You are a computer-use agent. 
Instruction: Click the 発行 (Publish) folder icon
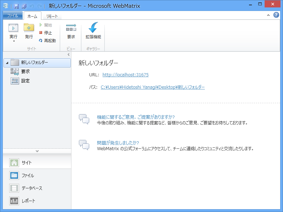point(29,28)
